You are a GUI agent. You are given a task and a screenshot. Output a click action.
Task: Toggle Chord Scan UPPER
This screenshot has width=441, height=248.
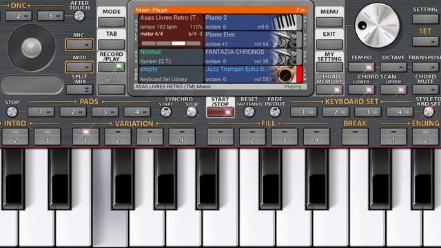tap(393, 90)
